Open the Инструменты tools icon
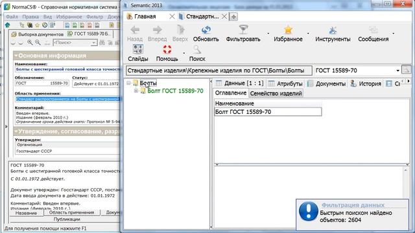 pyautogui.click(x=333, y=30)
